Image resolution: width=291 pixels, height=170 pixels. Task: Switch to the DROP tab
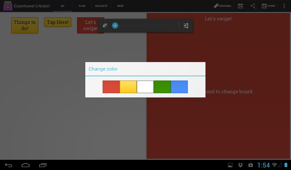(x=120, y=6)
